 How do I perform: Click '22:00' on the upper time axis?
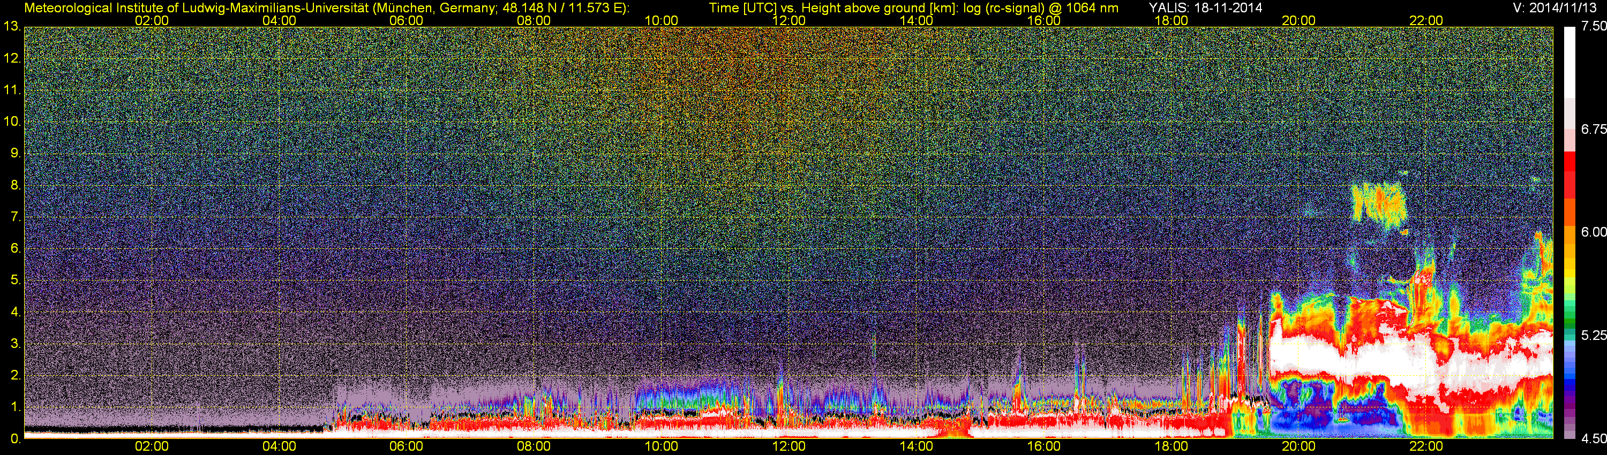coord(1426,20)
